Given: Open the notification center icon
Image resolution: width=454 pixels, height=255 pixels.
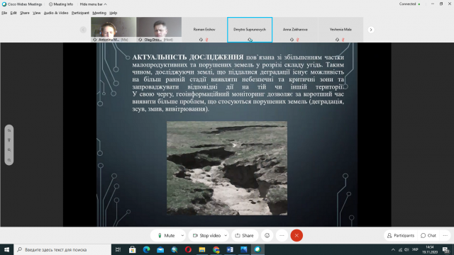Looking at the screenshot, I should 446,250.
